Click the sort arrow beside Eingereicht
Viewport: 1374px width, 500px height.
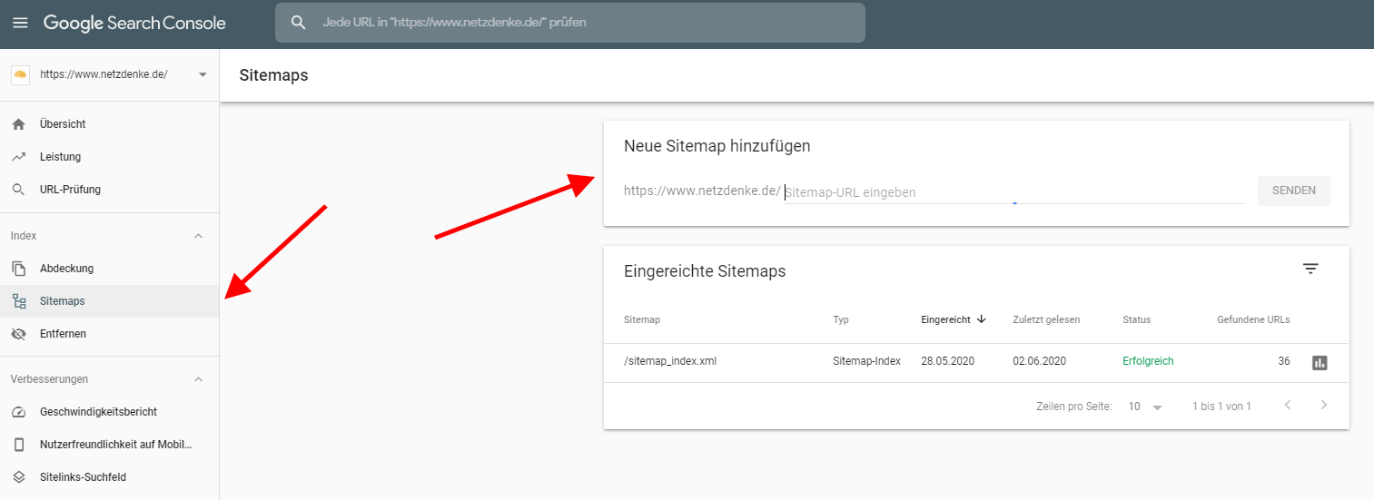click(x=982, y=319)
